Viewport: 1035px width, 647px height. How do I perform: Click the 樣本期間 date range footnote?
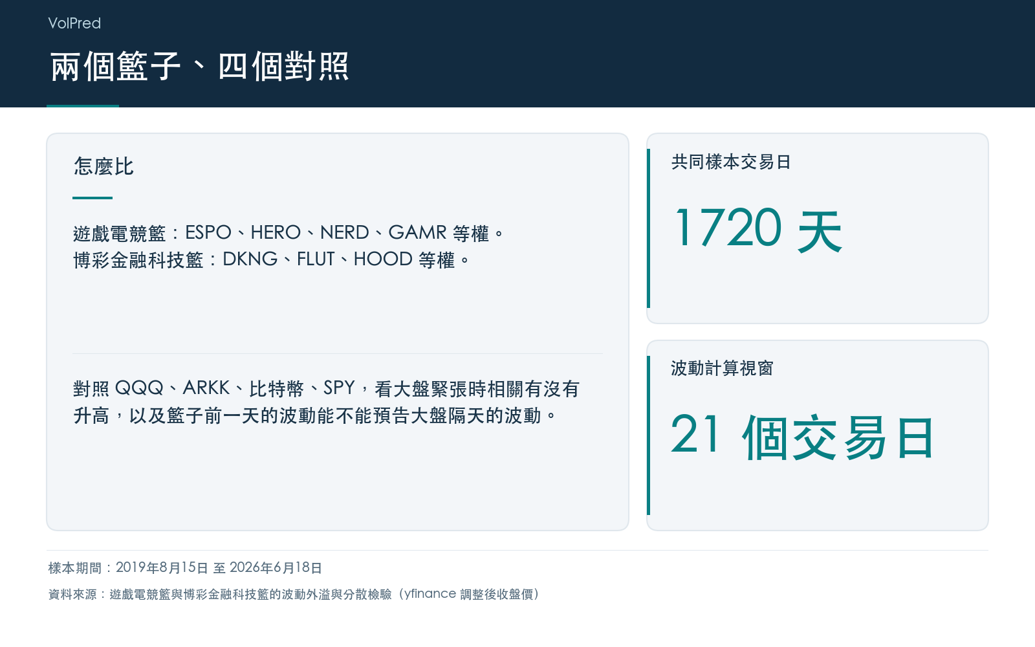[185, 567]
